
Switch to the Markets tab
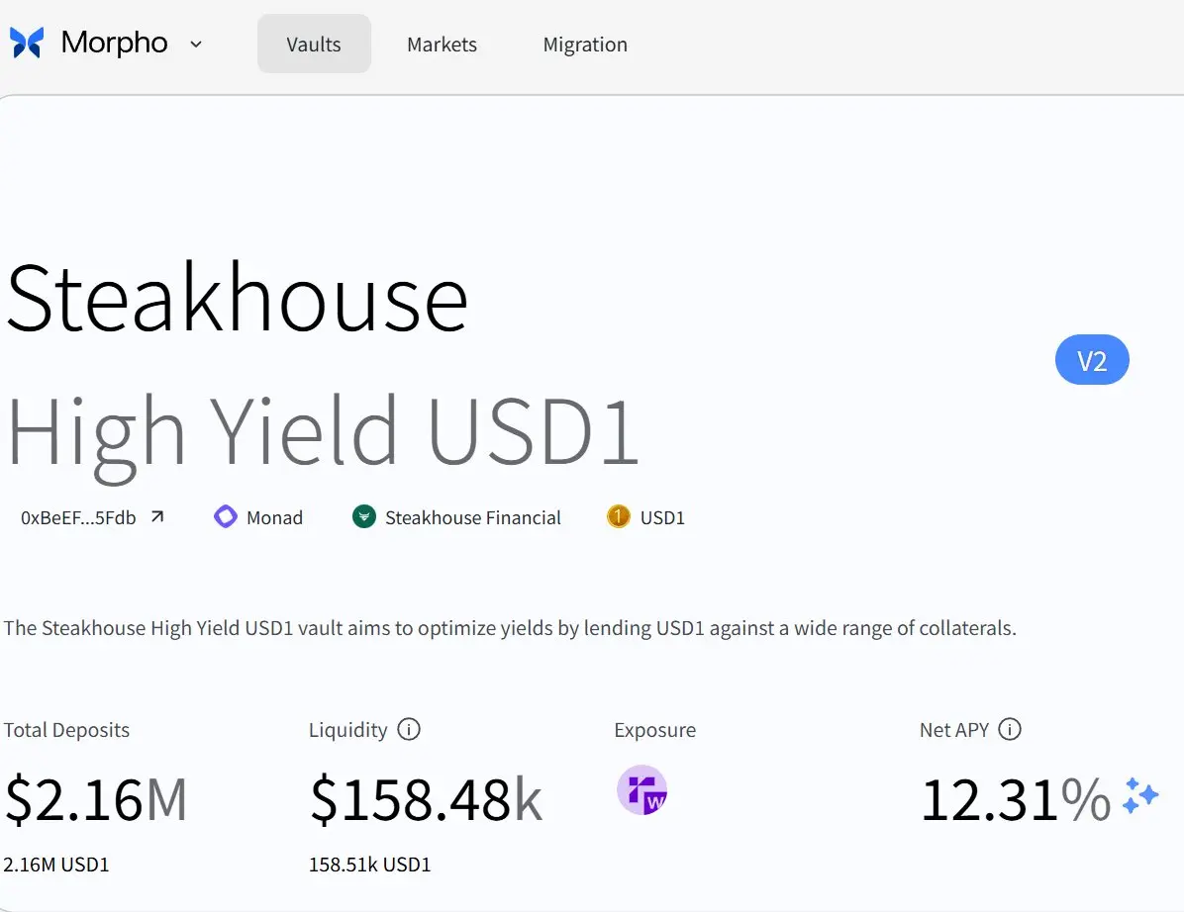(x=442, y=45)
